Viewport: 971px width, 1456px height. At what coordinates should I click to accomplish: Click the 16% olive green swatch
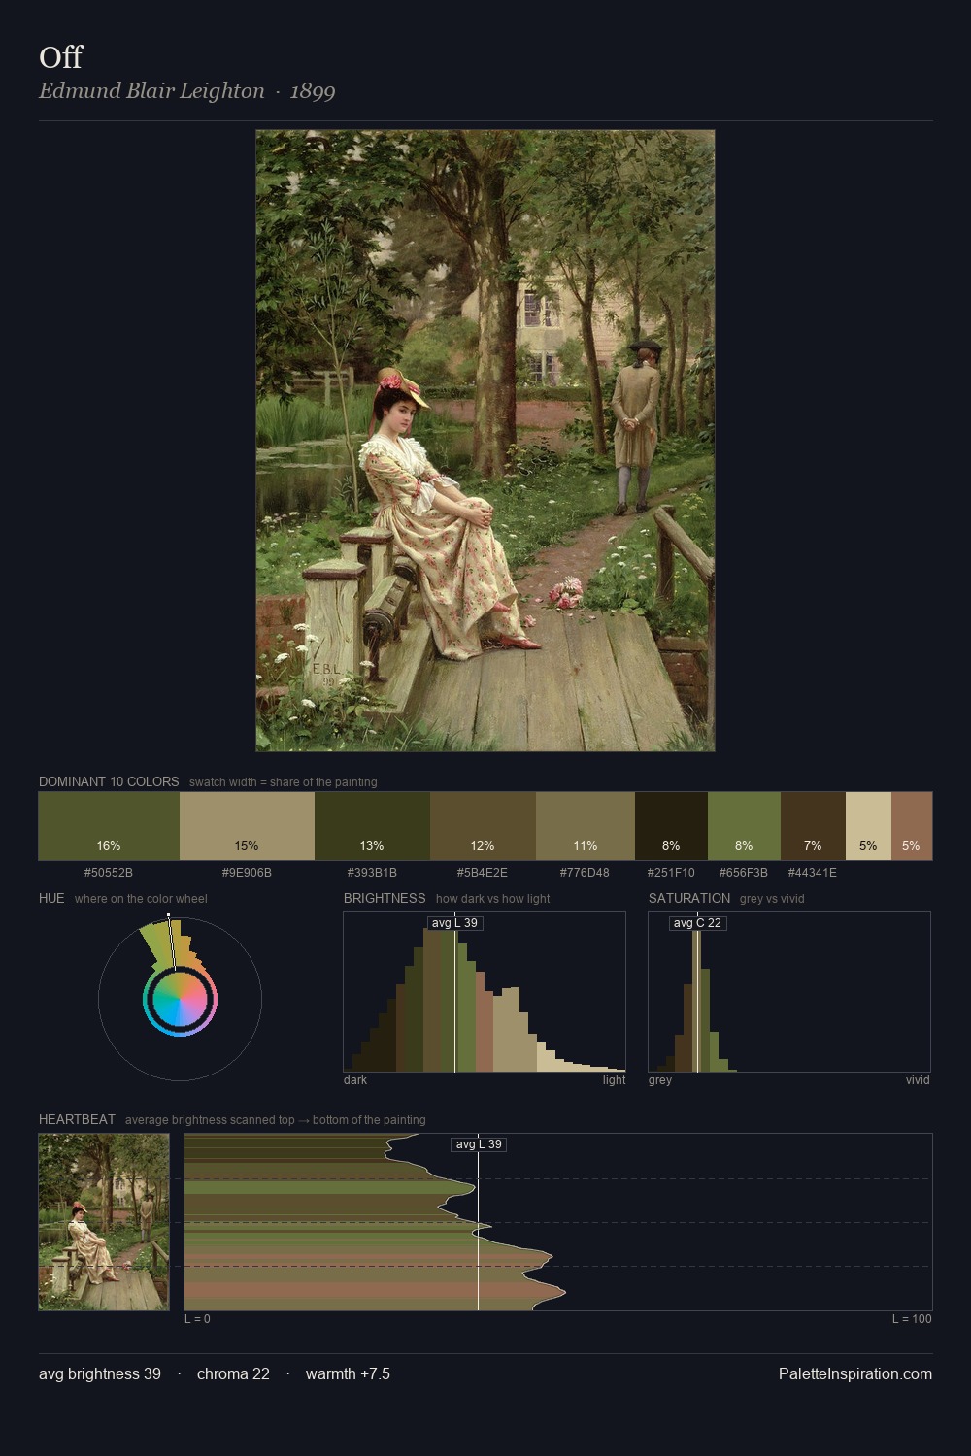pyautogui.click(x=109, y=826)
